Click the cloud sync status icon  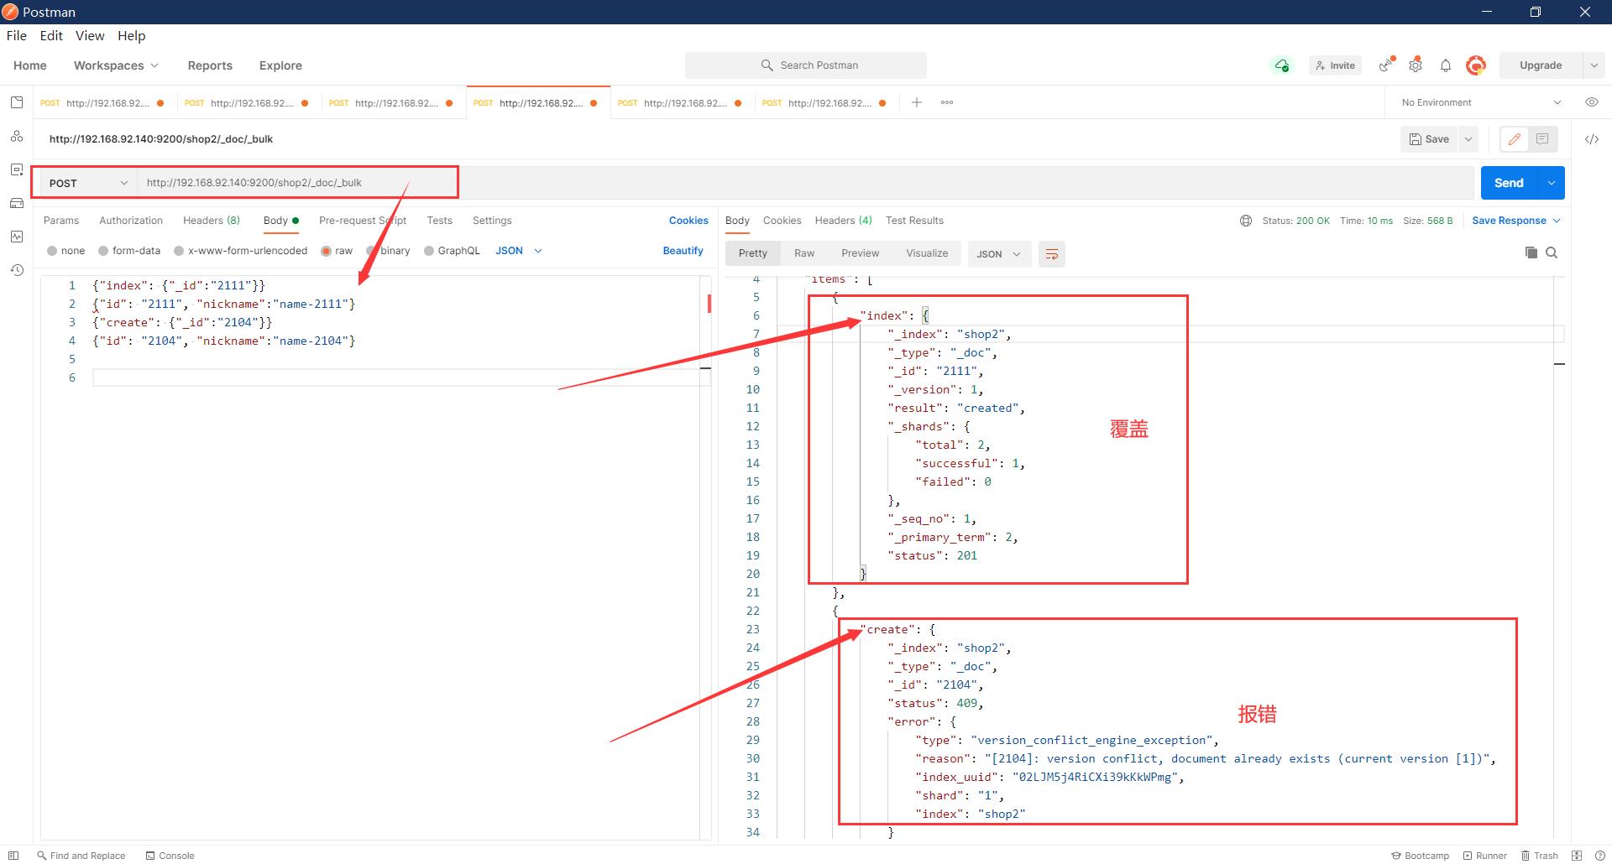[1281, 65]
